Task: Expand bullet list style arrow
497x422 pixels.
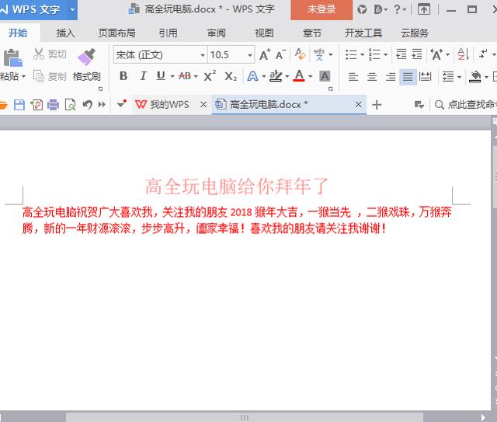Action: tap(363, 54)
